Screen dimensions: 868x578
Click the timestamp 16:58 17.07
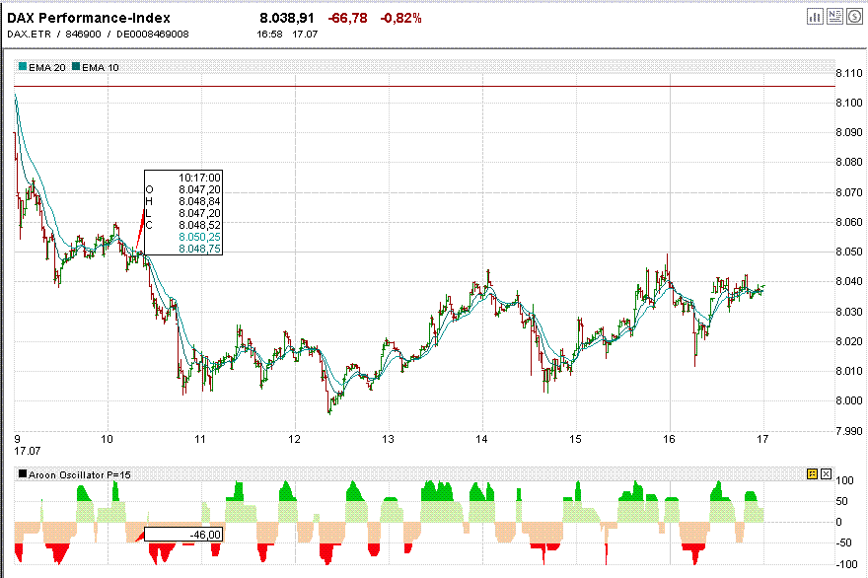pyautogui.click(x=287, y=35)
